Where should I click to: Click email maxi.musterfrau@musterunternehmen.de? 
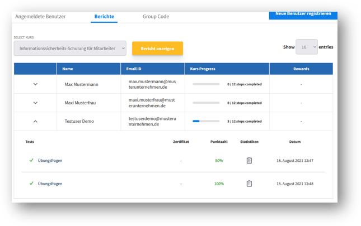click(152, 103)
